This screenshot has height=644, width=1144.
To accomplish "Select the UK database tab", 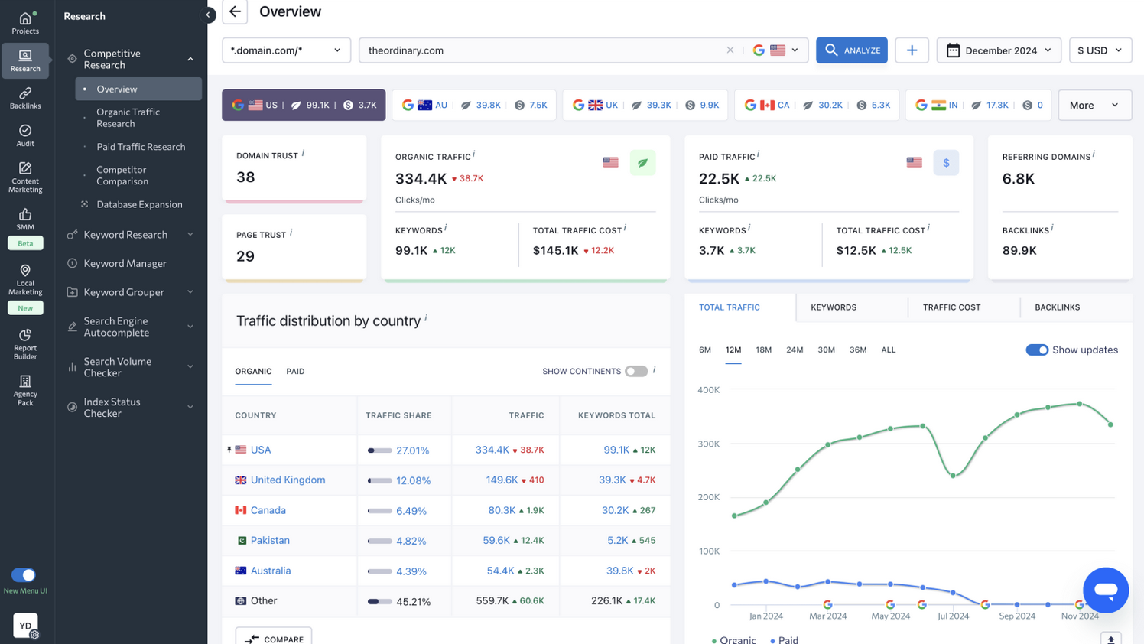I will (x=645, y=106).
